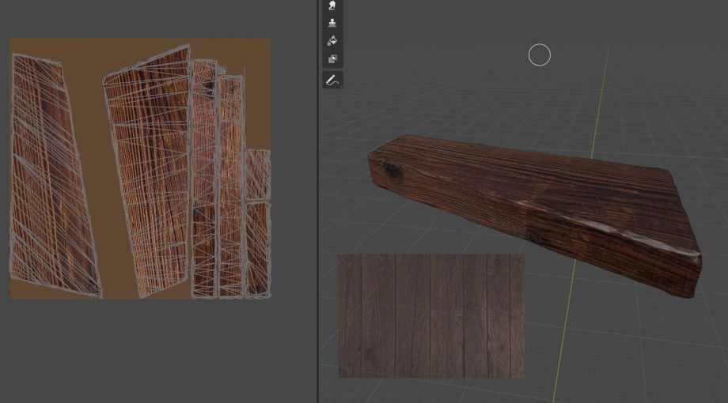Screen dimensions: 728x403
Task: Click the green Y axis line
Action: pyautogui.click(x=600, y=95)
